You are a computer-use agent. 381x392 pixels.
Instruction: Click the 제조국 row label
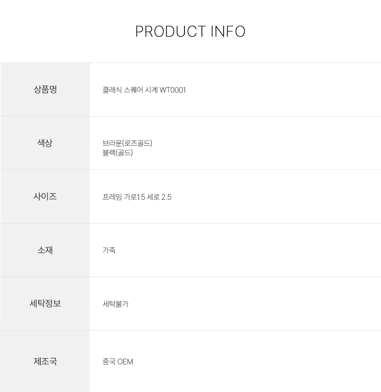(45, 361)
